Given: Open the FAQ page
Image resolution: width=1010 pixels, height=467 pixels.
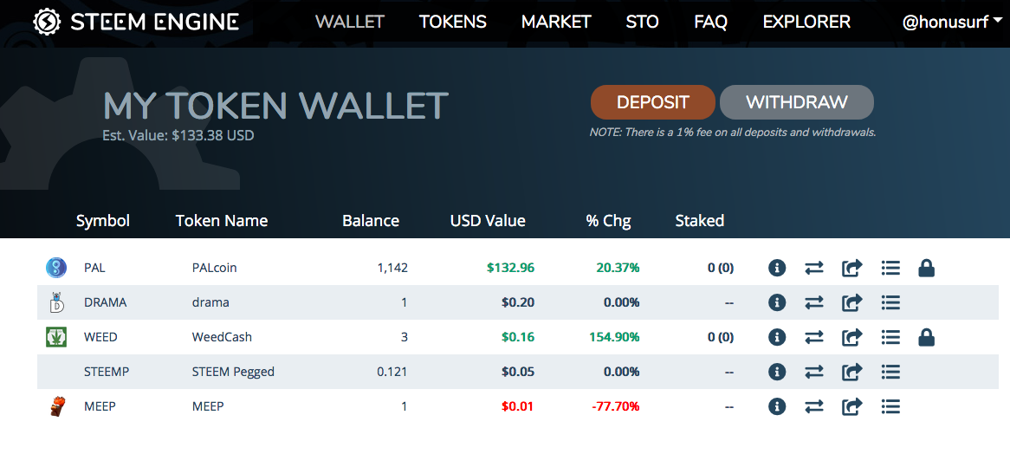Looking at the screenshot, I should [710, 22].
